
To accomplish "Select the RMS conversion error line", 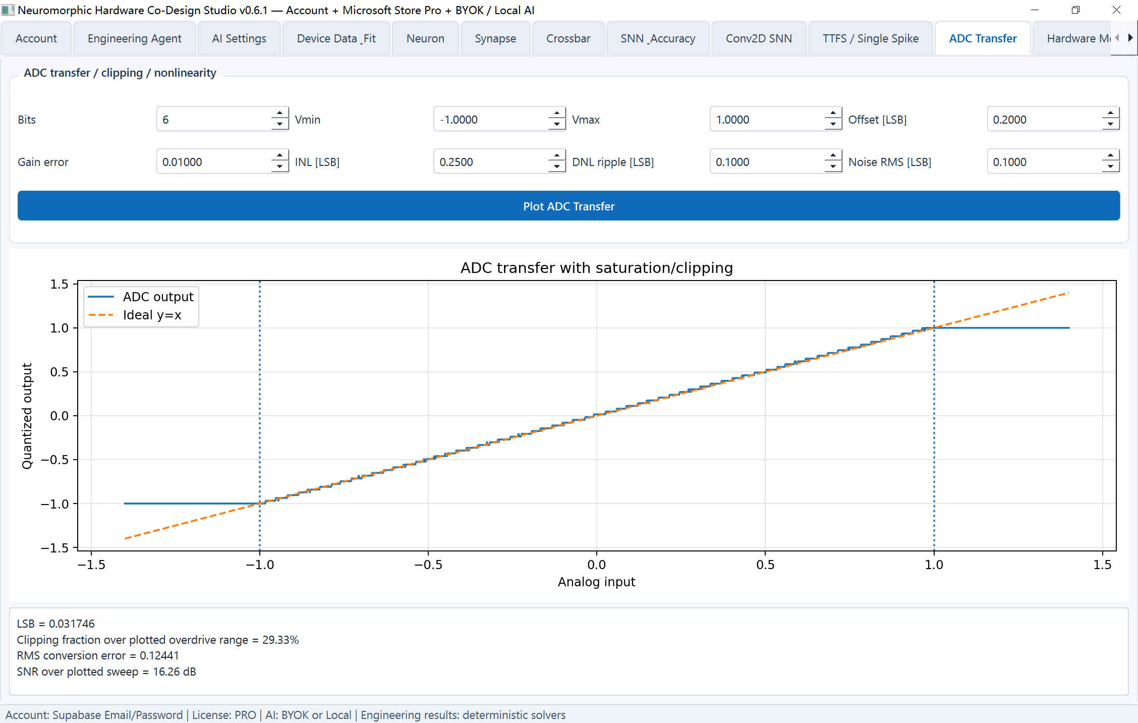I will click(x=98, y=655).
